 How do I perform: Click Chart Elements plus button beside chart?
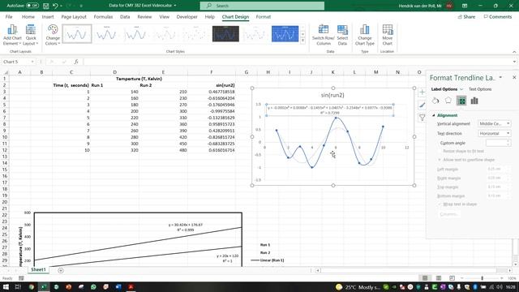(422, 92)
